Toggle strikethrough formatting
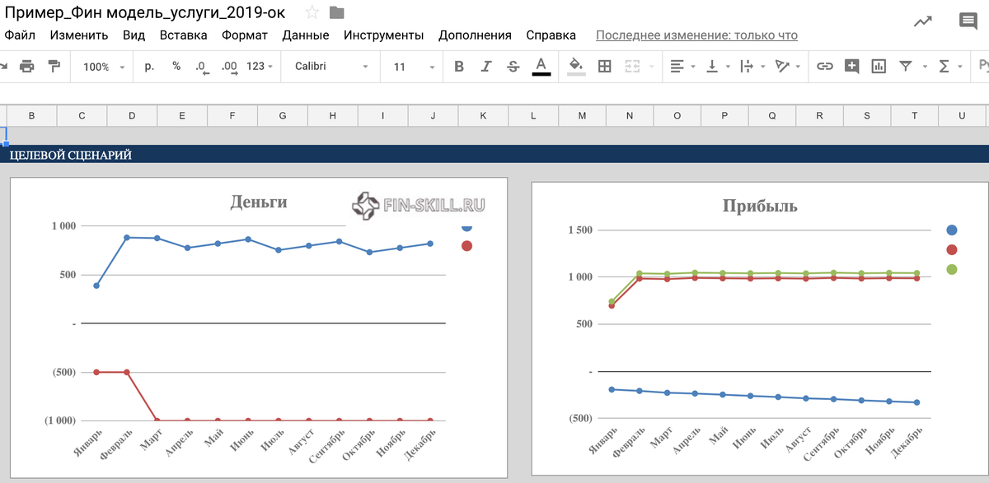The height and width of the screenshot is (483, 989). [x=513, y=67]
